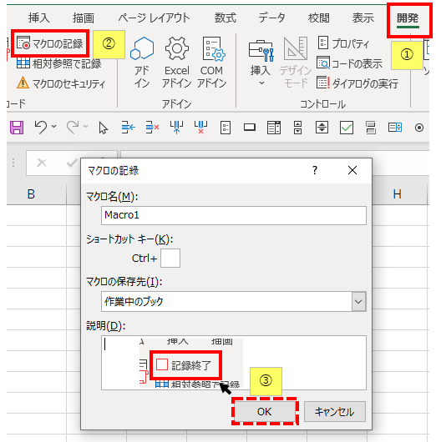Click the Macro name field containing Macro1
Screen dimensions: 436x442
234,215
